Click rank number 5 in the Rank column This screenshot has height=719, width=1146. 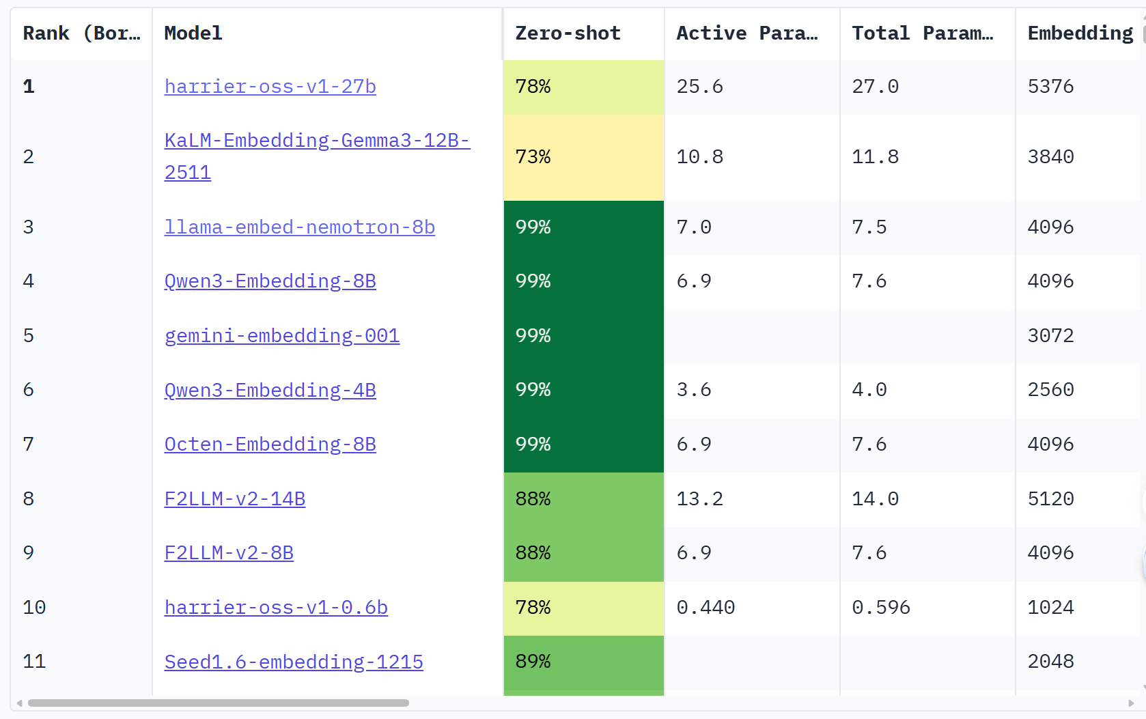click(29, 336)
